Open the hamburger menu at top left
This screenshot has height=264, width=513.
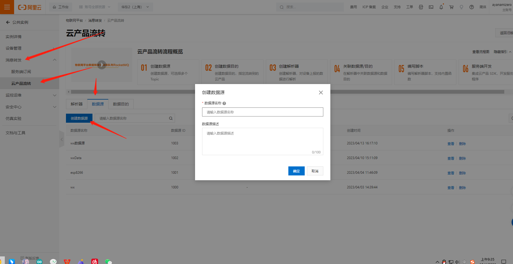pos(7,7)
